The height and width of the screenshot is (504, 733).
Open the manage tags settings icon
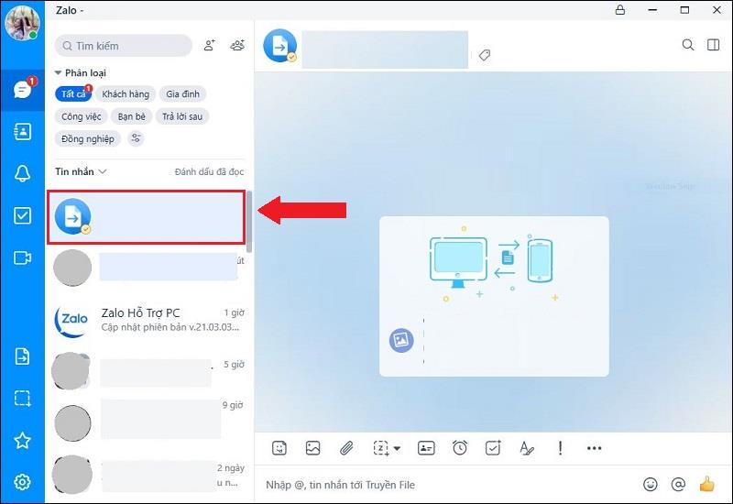tap(136, 138)
